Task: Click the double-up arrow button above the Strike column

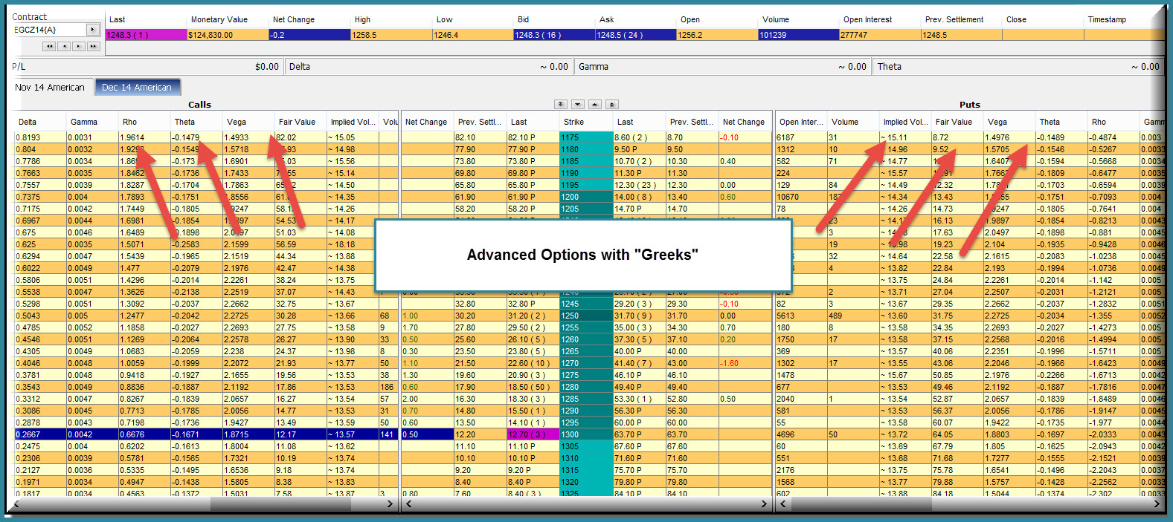Action: pyautogui.click(x=611, y=105)
